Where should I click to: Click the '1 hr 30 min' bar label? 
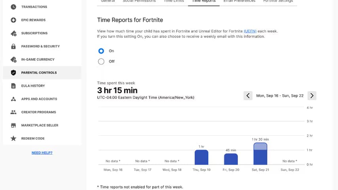pyautogui.click(x=260, y=139)
